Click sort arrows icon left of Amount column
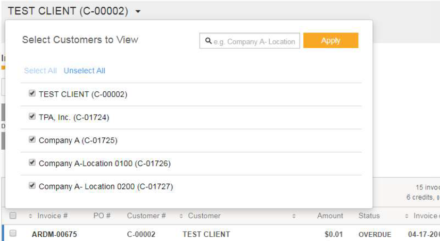Screen dimensions: 440x241 tap(294, 216)
